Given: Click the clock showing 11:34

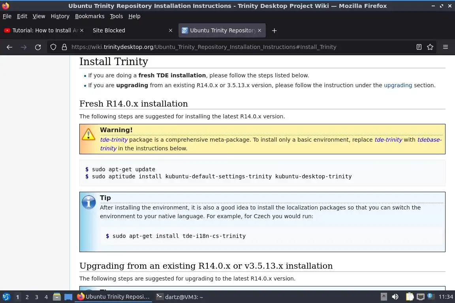Looking at the screenshot, I should (x=446, y=297).
